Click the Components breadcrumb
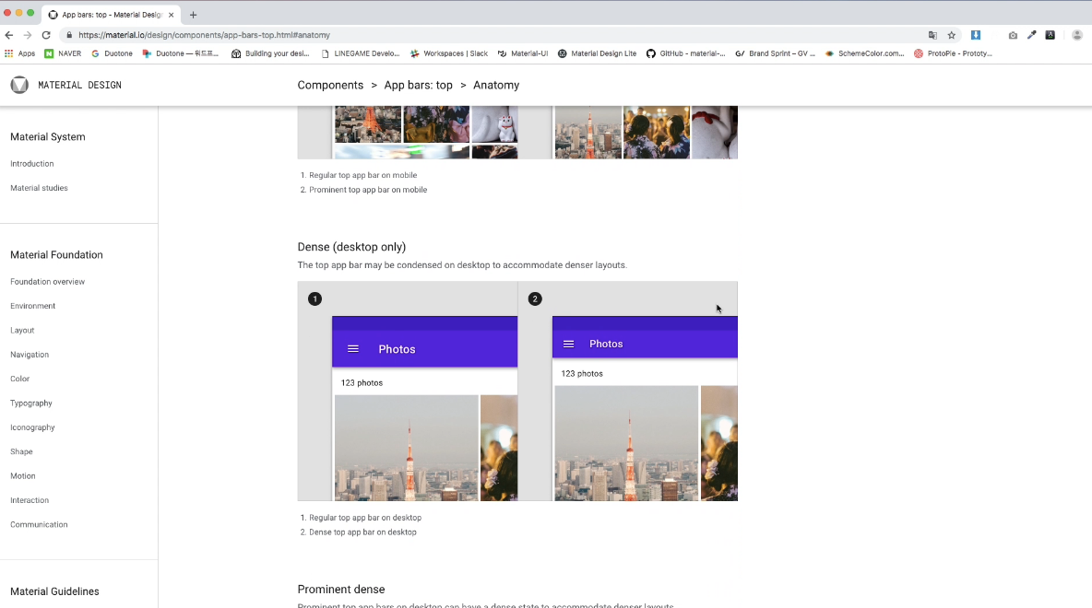This screenshot has height=608, width=1092. click(330, 85)
